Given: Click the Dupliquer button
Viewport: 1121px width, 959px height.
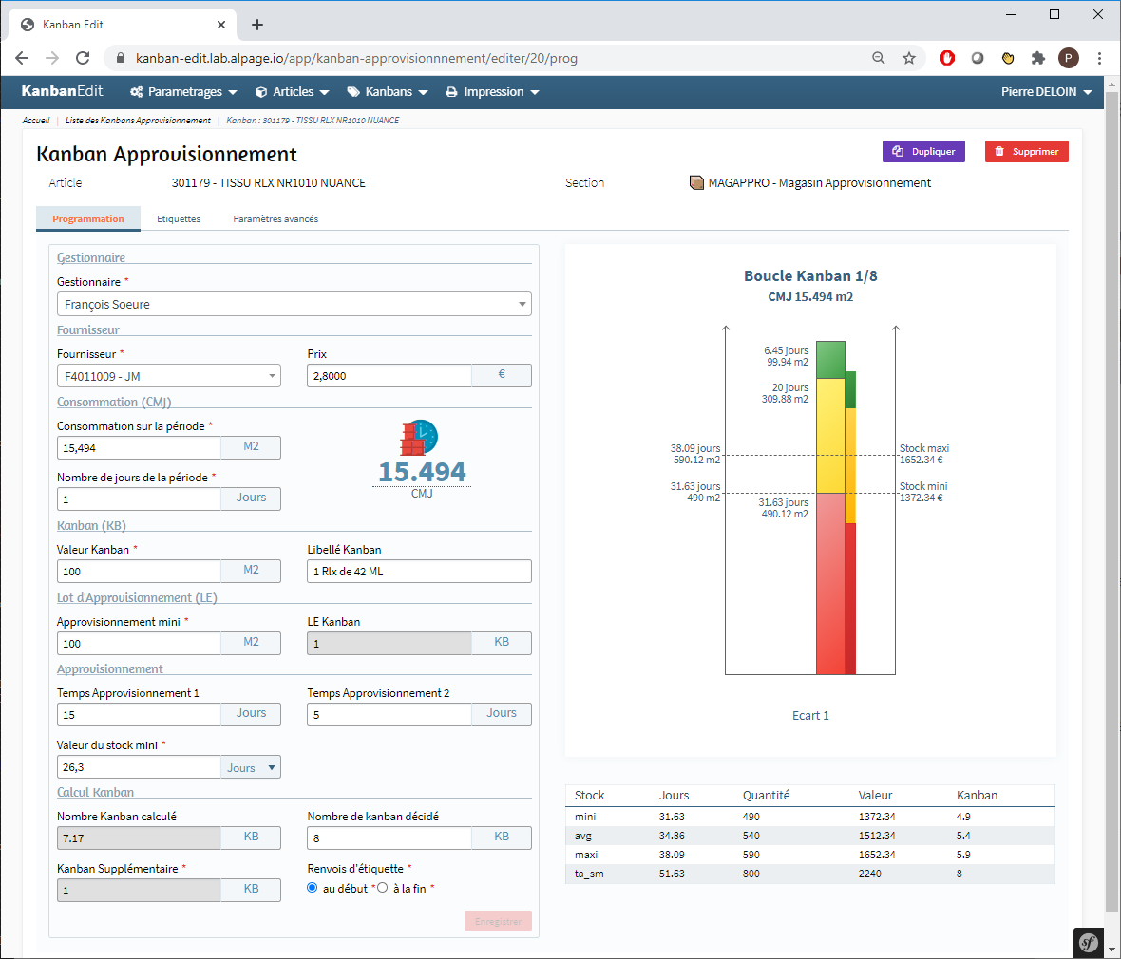Looking at the screenshot, I should tap(923, 152).
